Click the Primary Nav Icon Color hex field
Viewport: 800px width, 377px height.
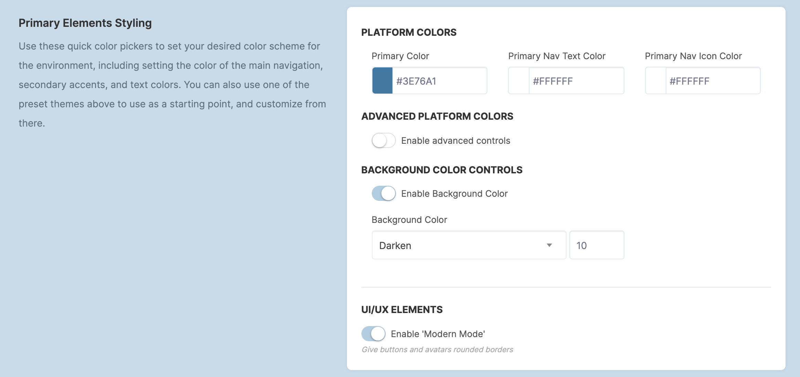click(x=713, y=81)
